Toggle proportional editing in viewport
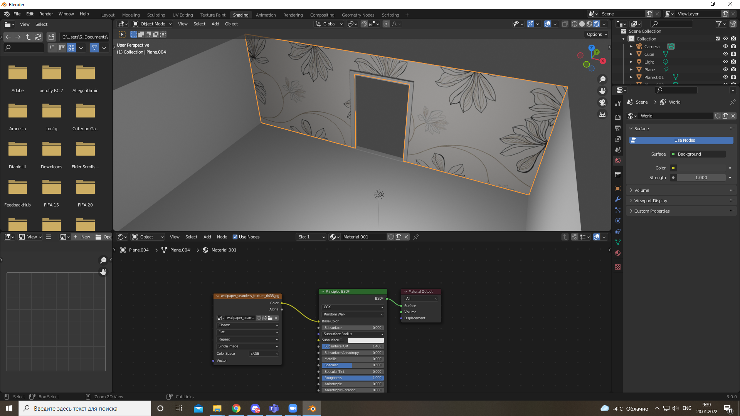Image resolution: width=740 pixels, height=416 pixels. point(386,24)
